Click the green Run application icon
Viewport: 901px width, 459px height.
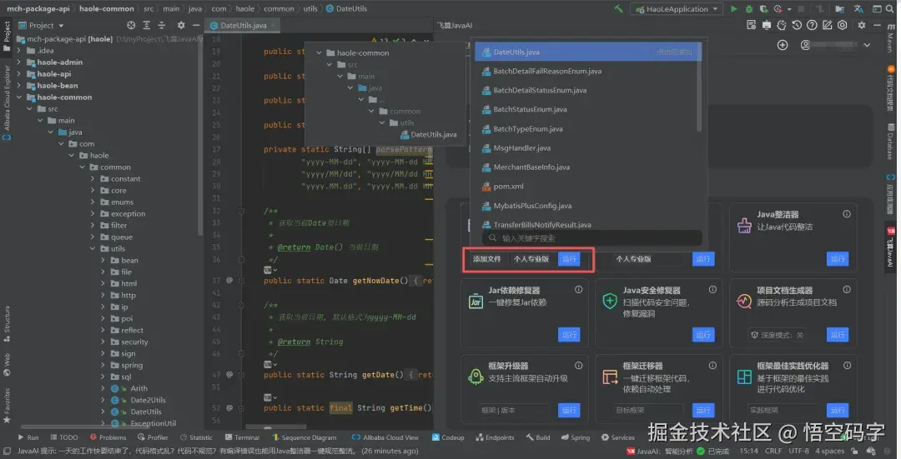tap(734, 8)
